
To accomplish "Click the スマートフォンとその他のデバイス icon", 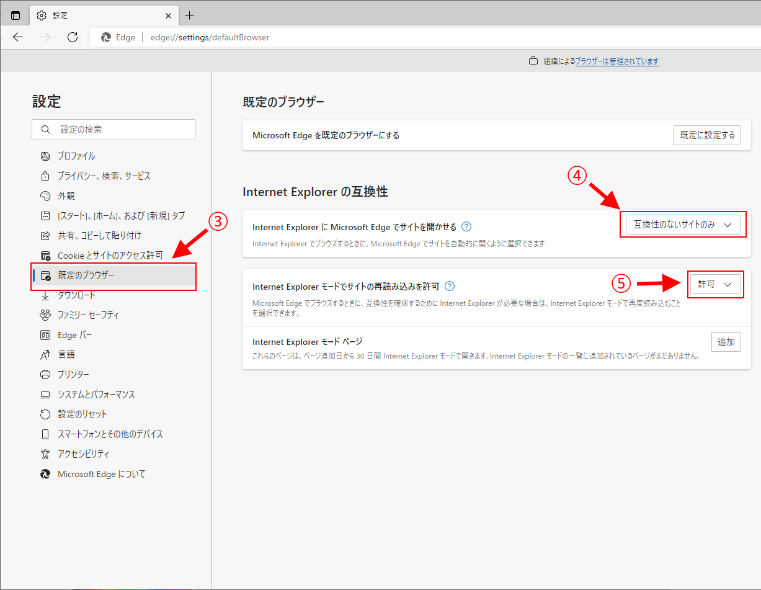I will coord(45,434).
